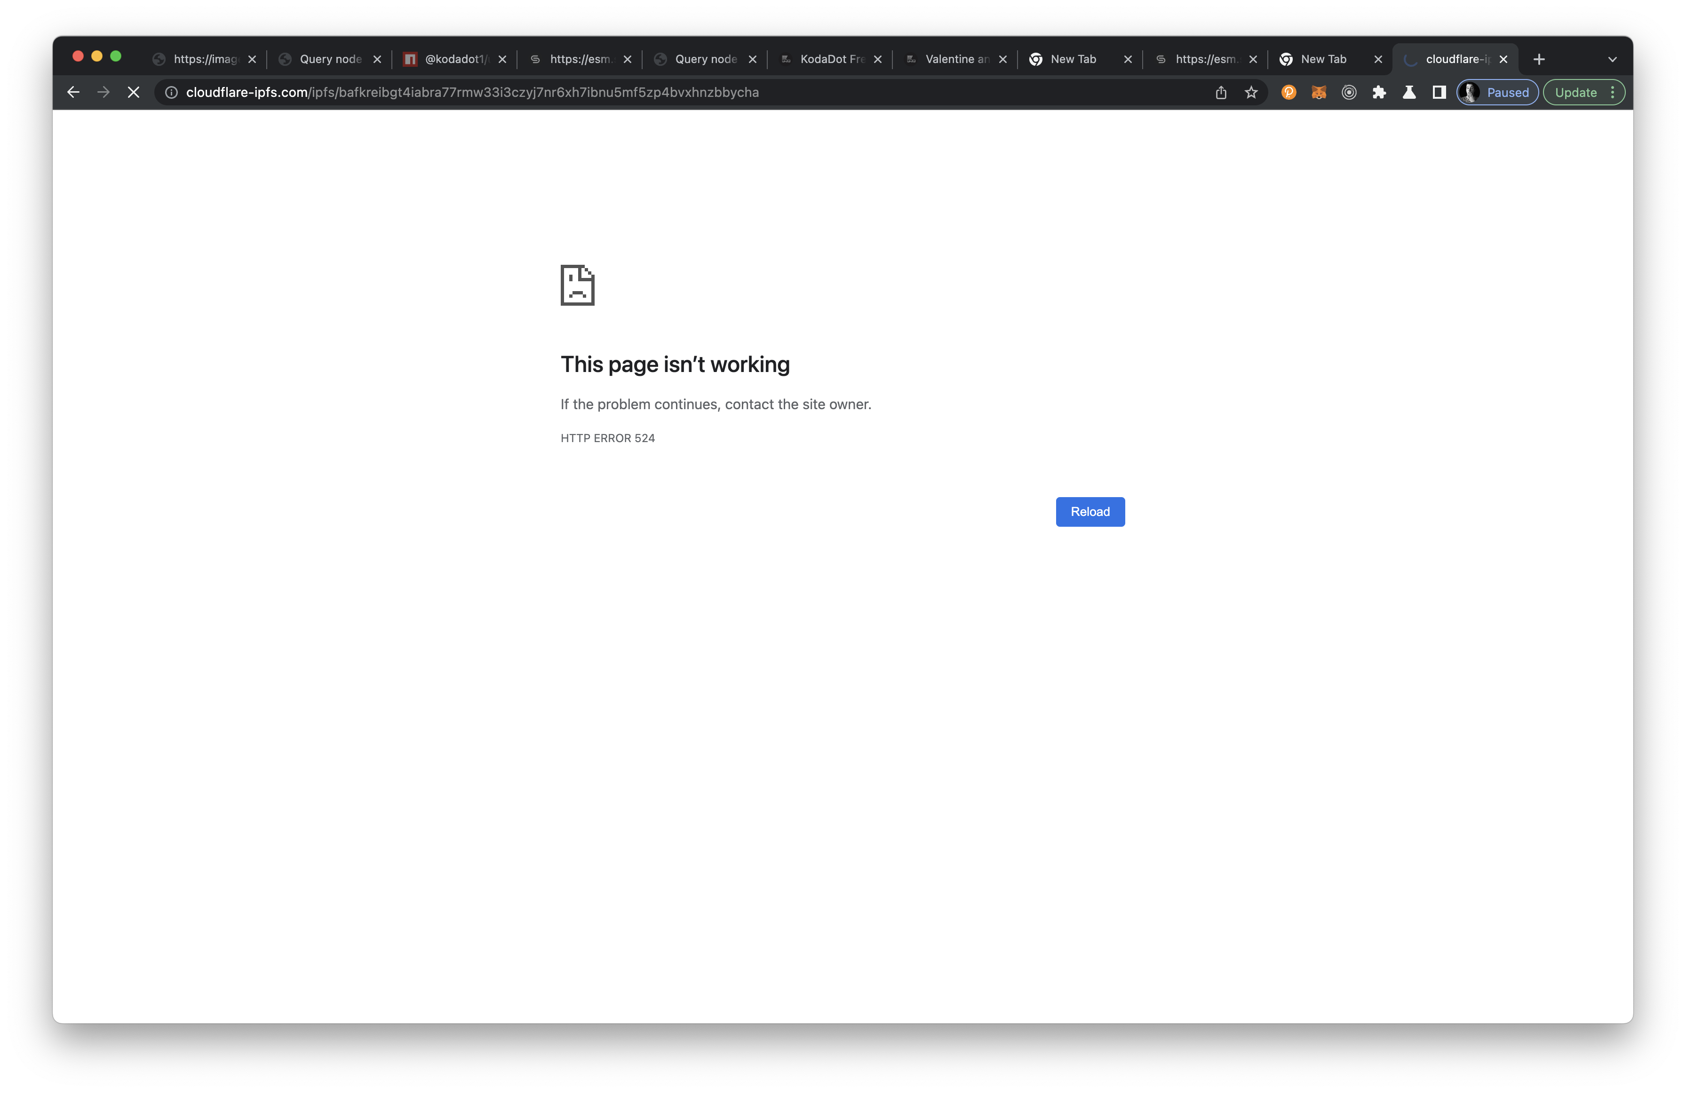This screenshot has height=1093, width=1686.
Task: Open Chrome's three-dot menu
Action: click(x=1613, y=92)
